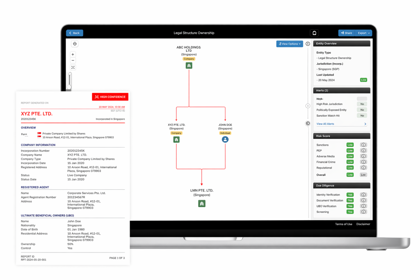Zoom in with the plus button
This screenshot has height=280, width=420.
tap(73, 54)
